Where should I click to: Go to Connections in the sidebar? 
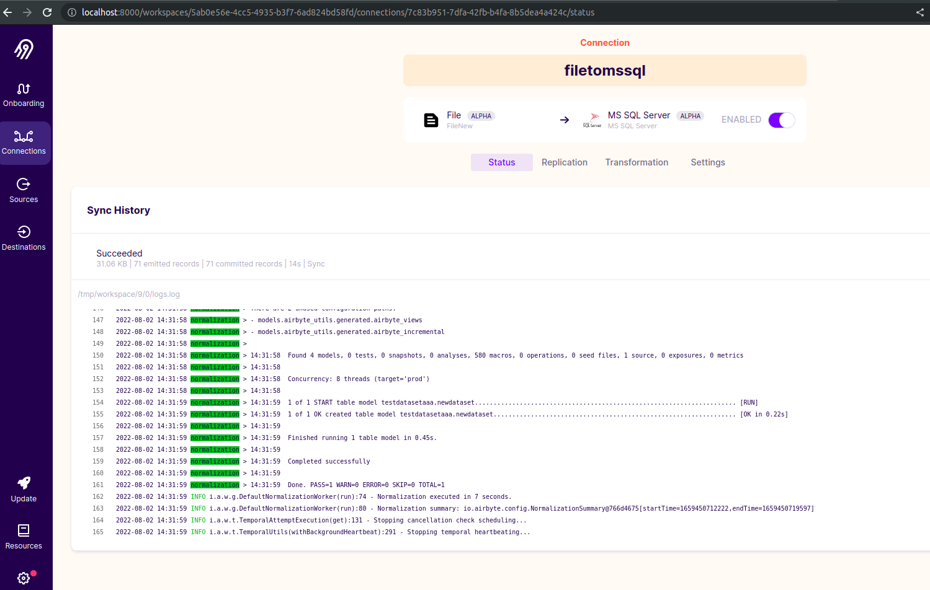(24, 143)
